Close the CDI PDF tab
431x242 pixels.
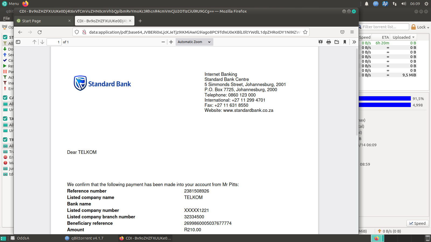coord(130,21)
